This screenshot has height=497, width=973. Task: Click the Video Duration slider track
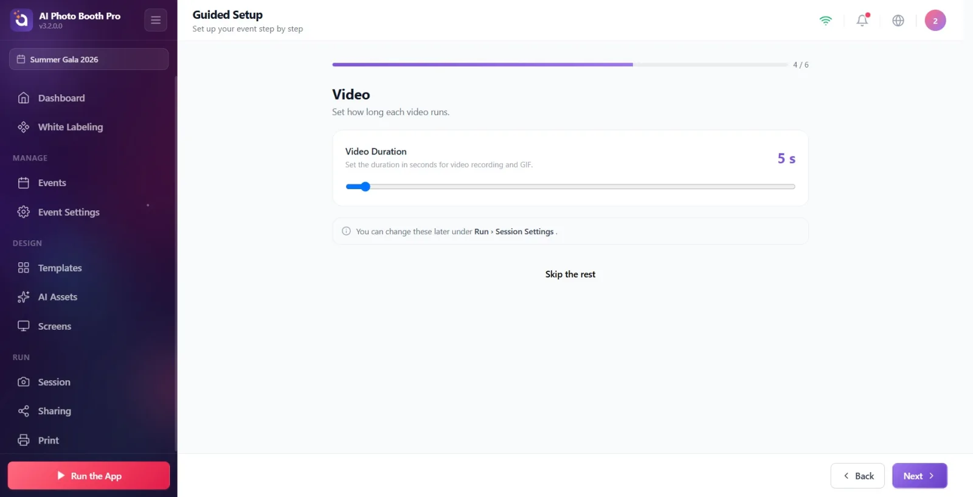tap(570, 187)
